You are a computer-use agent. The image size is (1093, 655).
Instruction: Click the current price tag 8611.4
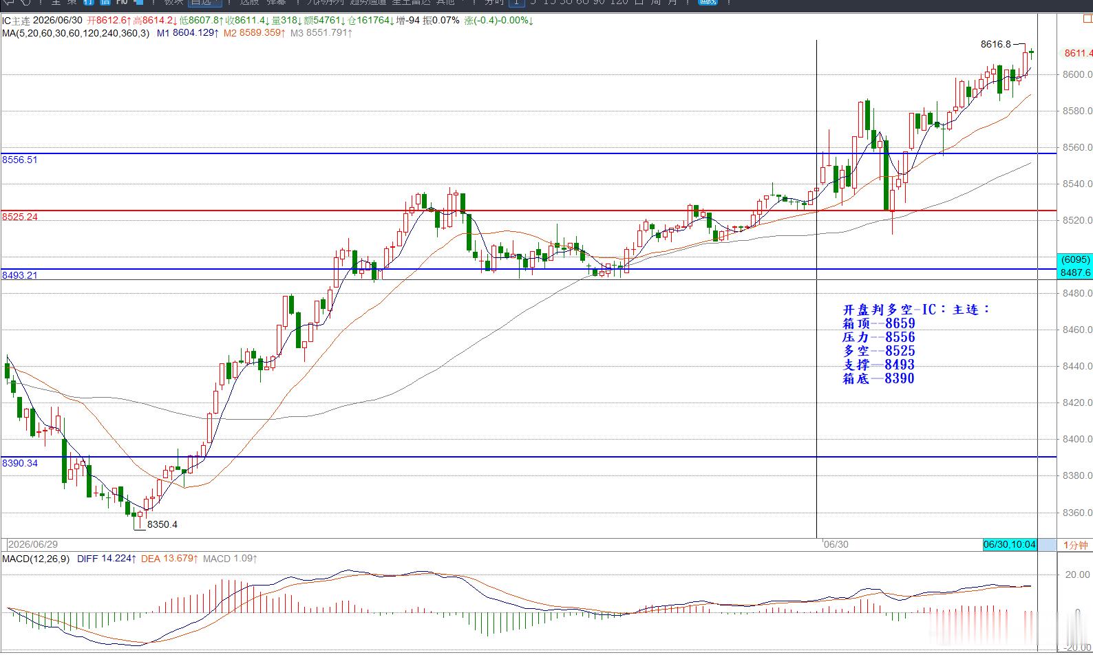click(1078, 53)
